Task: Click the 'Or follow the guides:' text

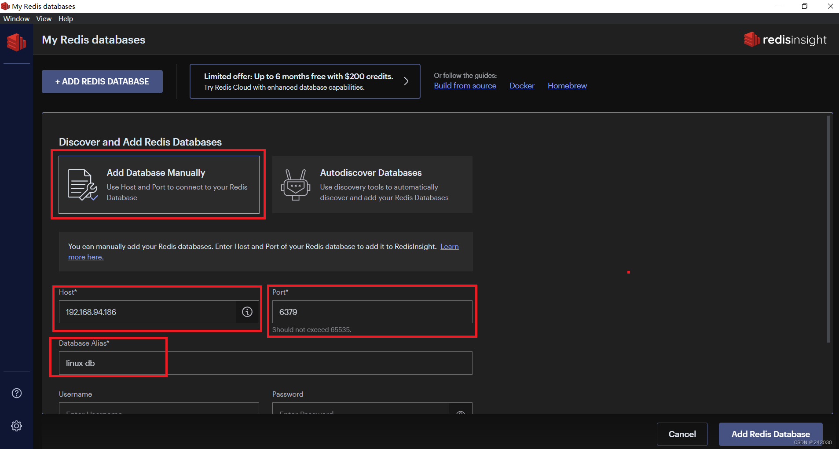Action: [465, 76]
